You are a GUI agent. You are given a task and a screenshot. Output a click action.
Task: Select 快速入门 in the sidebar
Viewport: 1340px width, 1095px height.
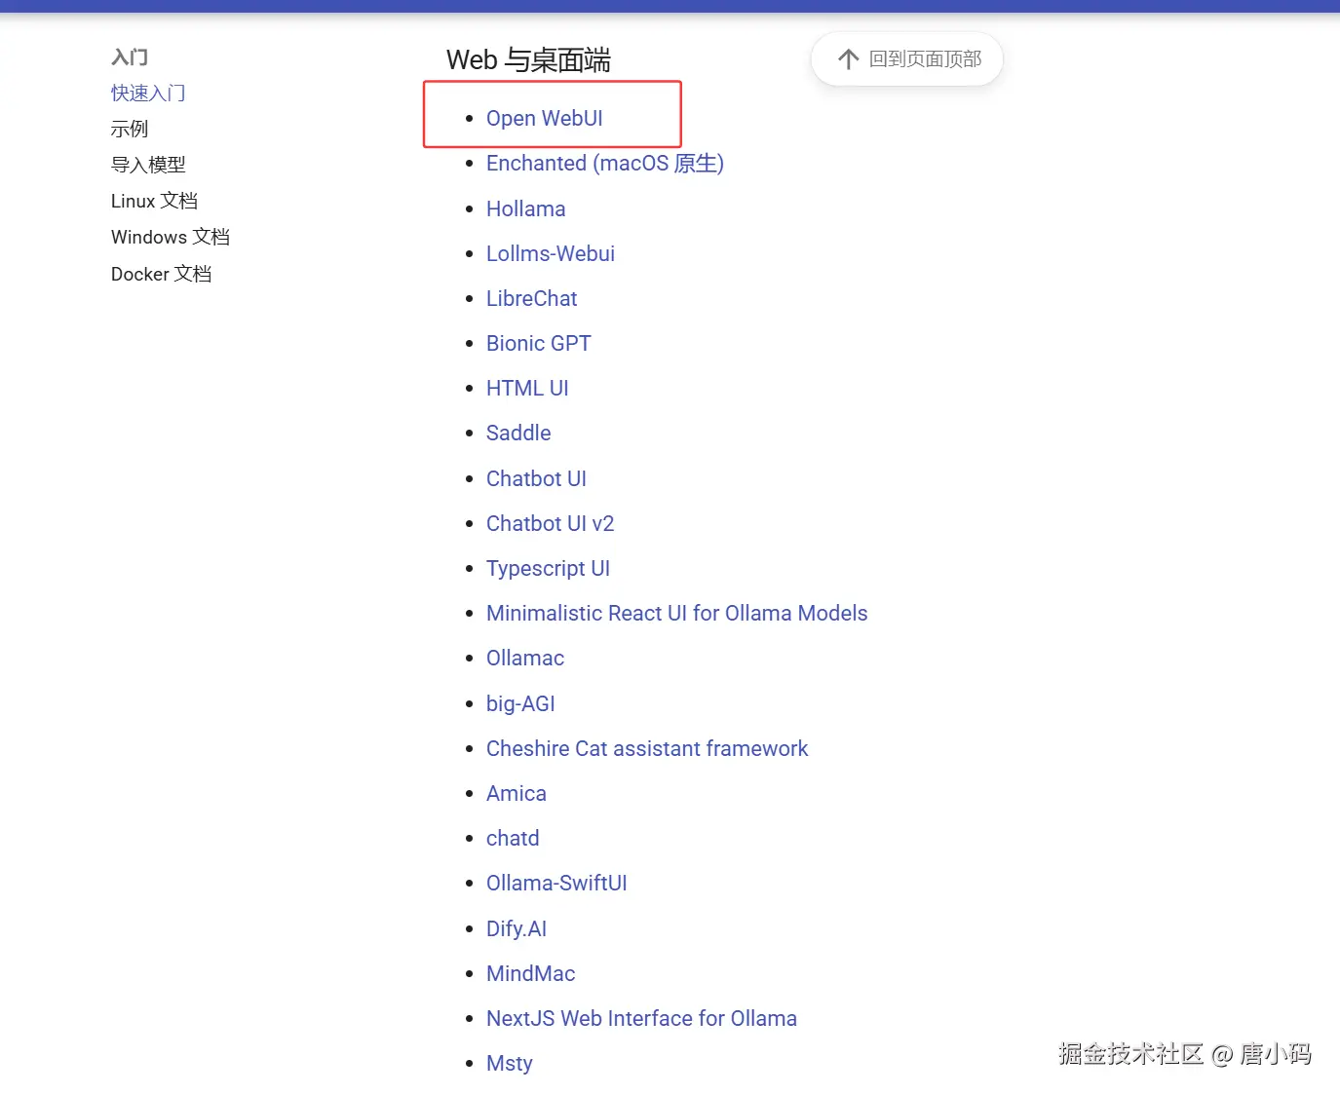click(148, 93)
